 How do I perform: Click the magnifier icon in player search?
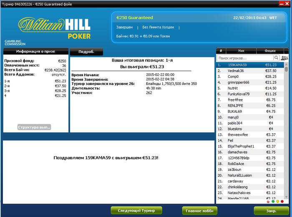(276, 58)
